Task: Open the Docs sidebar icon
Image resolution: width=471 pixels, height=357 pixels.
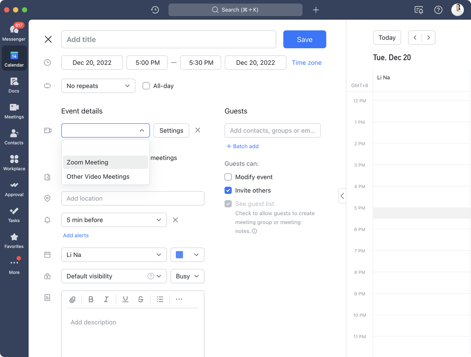Action: click(14, 85)
